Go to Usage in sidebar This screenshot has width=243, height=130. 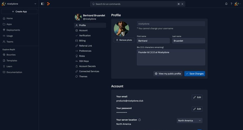[9, 36]
